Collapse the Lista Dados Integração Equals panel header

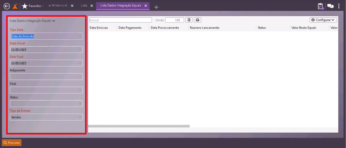pyautogui.click(x=32, y=21)
